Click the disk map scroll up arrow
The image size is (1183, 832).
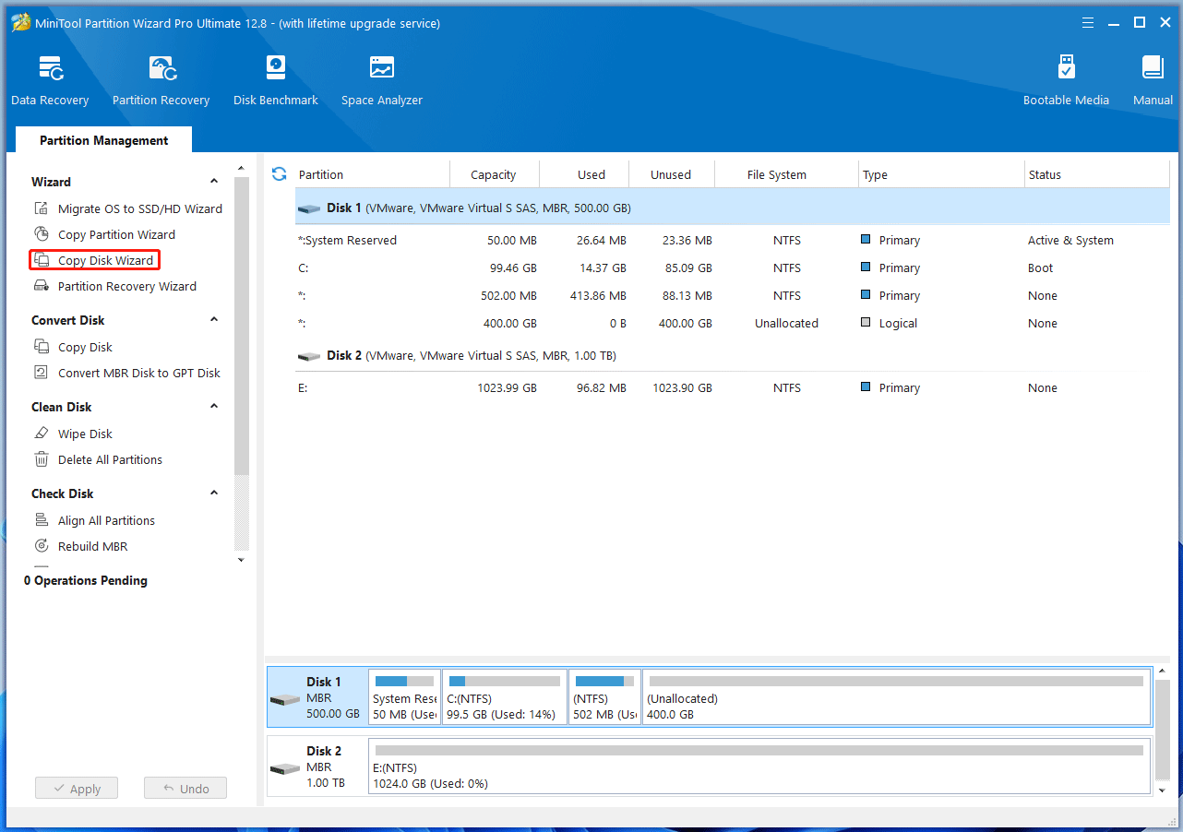pos(1162,672)
